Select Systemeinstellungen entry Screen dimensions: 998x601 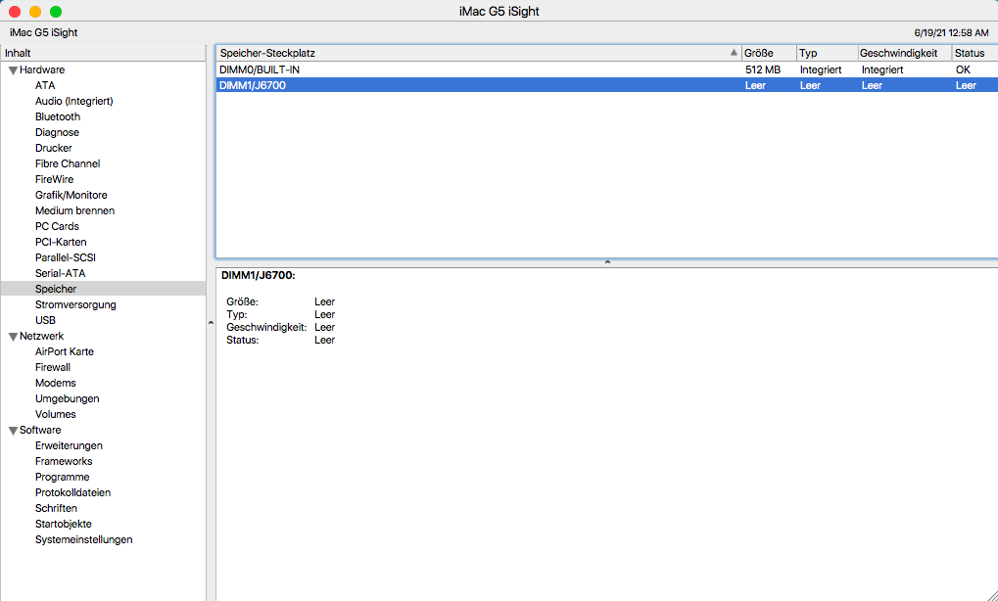pos(83,540)
